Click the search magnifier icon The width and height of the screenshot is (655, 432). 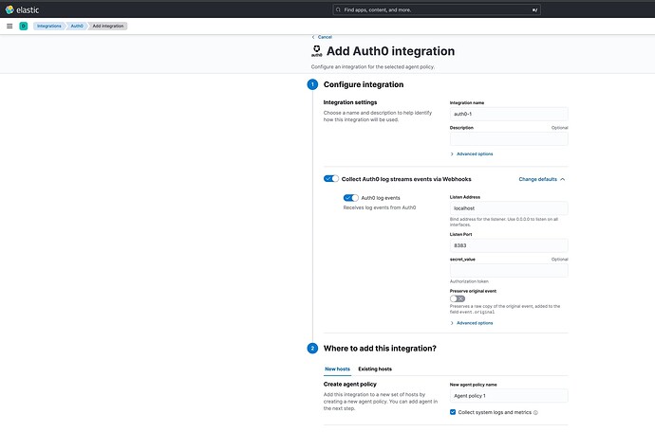pos(340,9)
